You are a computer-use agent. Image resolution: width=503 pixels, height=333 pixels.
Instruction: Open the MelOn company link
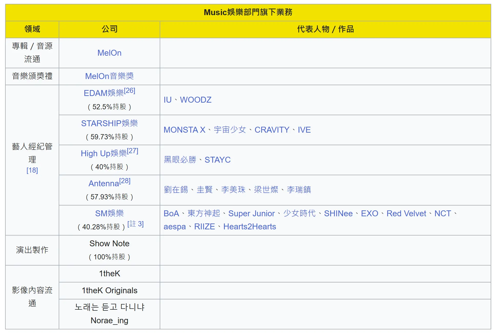pyautogui.click(x=109, y=53)
